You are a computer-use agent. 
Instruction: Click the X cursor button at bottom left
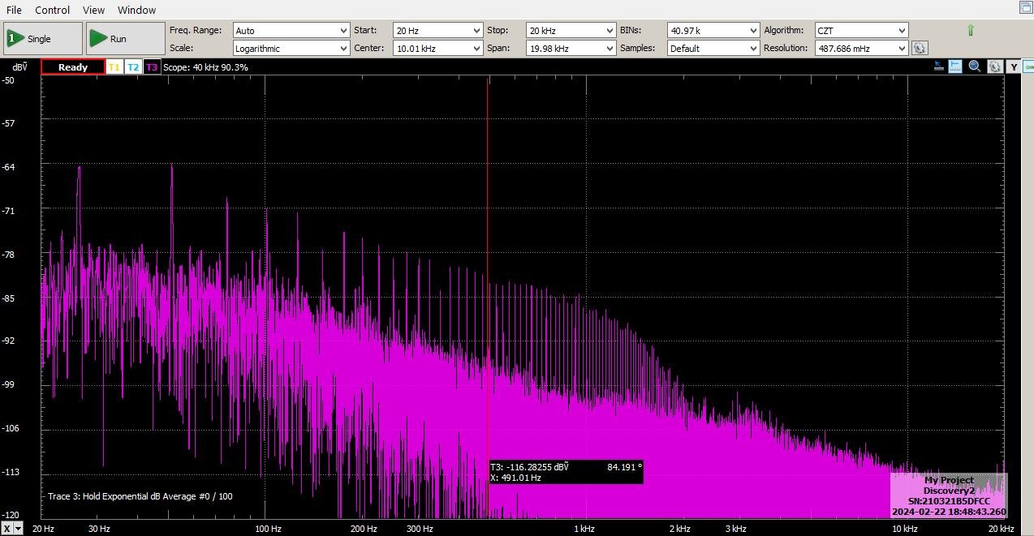tap(8, 529)
